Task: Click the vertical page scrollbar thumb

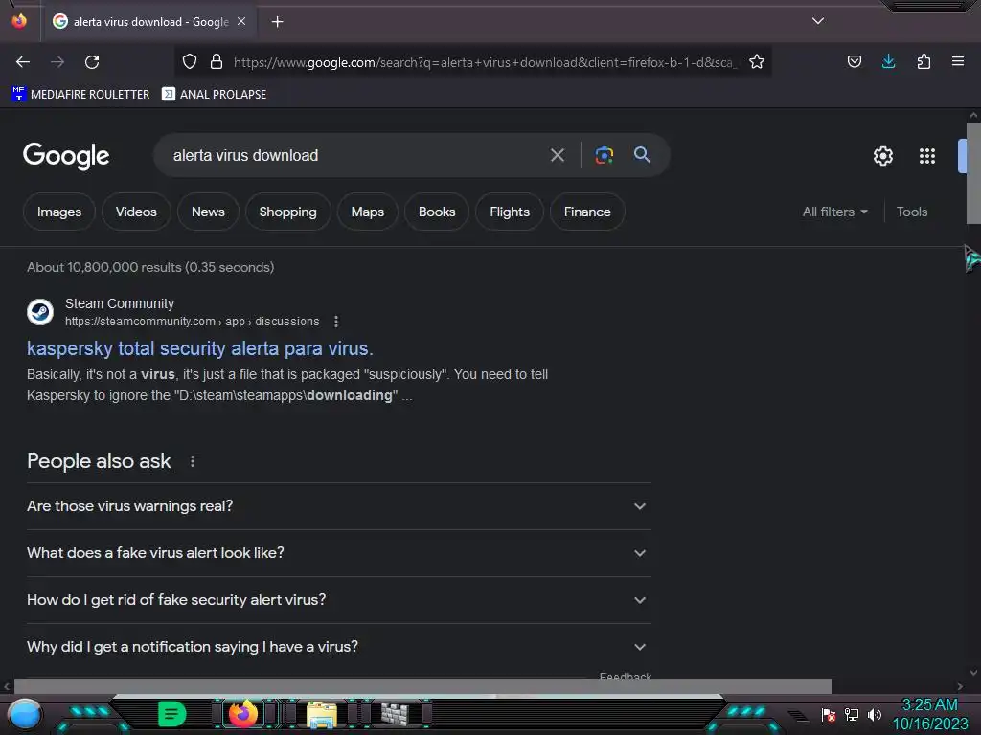Action: click(973, 173)
